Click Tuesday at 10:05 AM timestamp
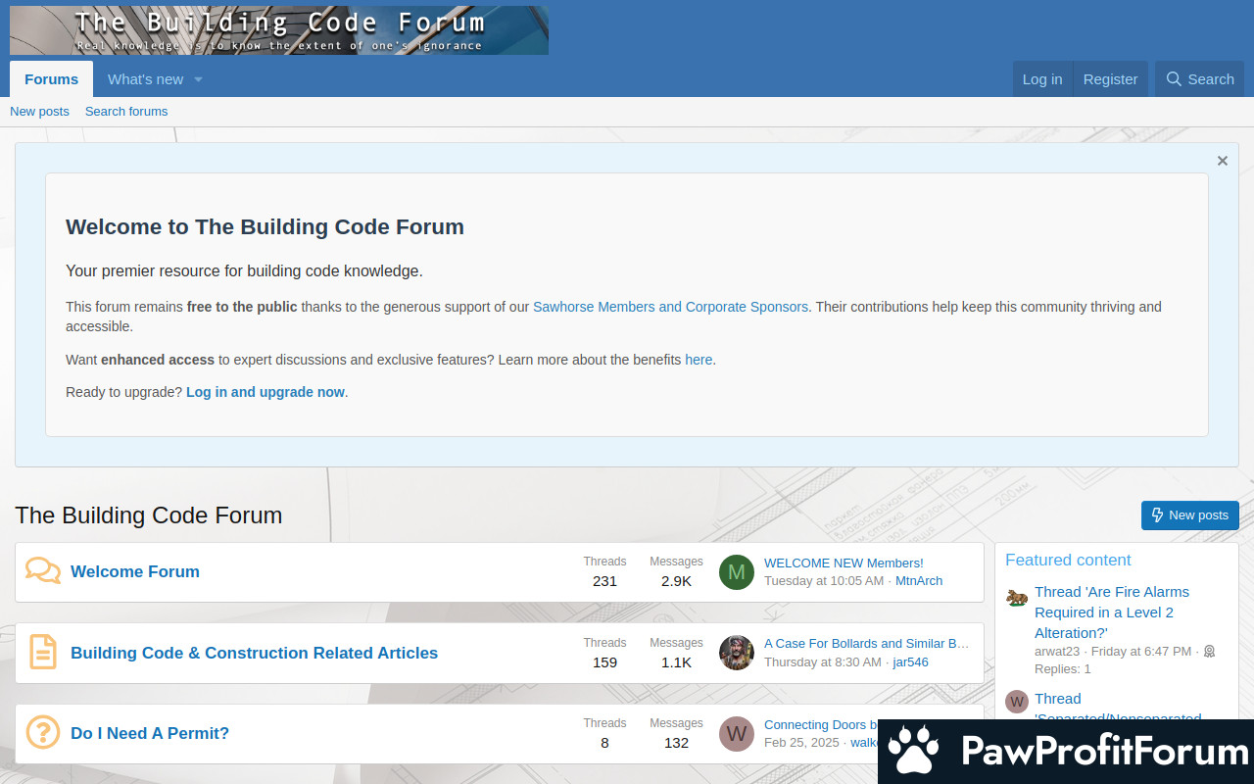The width and height of the screenshot is (1254, 784). tap(824, 581)
